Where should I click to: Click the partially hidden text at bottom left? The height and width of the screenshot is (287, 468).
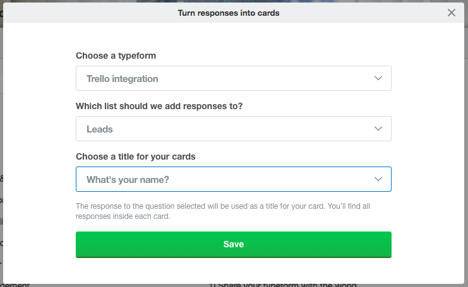coord(15,285)
